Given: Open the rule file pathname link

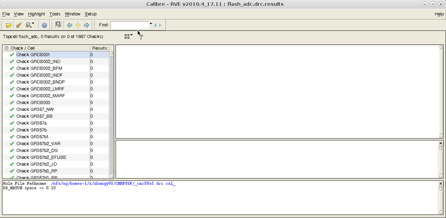Looking at the screenshot, I should pos(113,183).
